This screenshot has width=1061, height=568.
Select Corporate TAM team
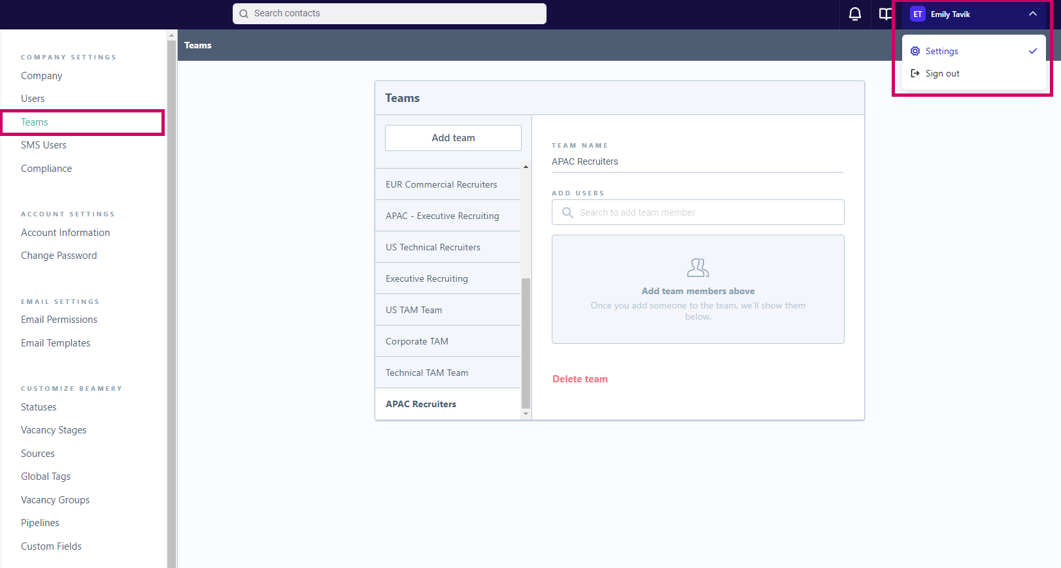pyautogui.click(x=448, y=341)
